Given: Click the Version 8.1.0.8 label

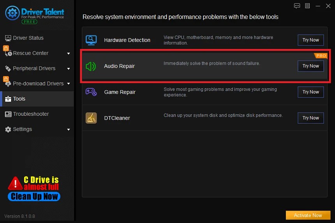Looking at the screenshot, I should (x=19, y=216).
